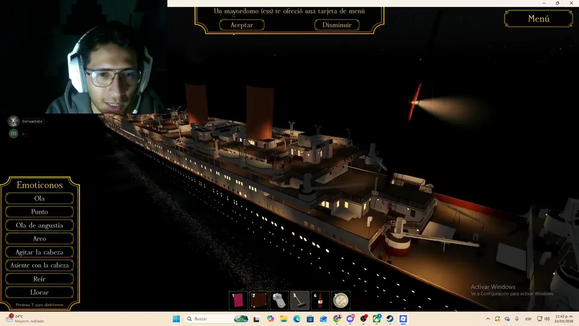The height and width of the screenshot is (326, 579).
Task: Click the sync update tray icon
Action: (x=498, y=319)
